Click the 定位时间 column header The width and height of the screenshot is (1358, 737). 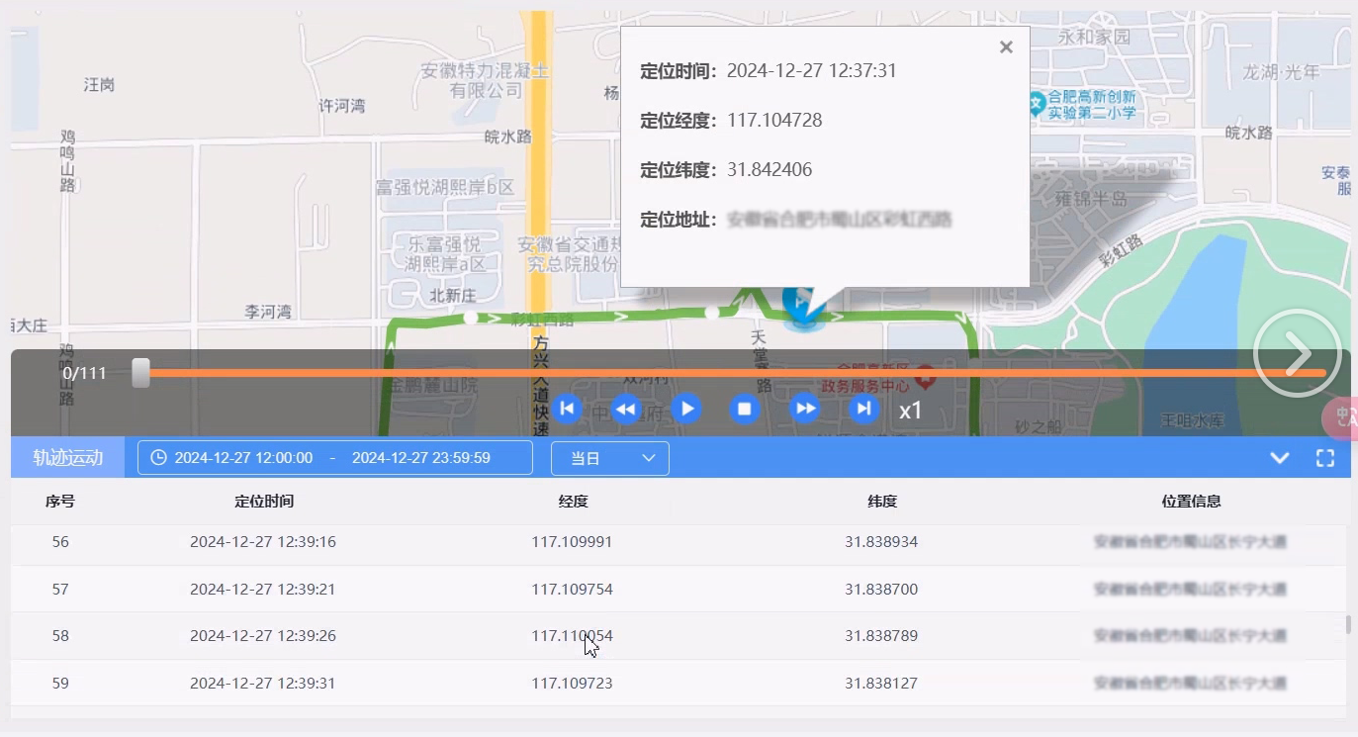[x=264, y=502]
